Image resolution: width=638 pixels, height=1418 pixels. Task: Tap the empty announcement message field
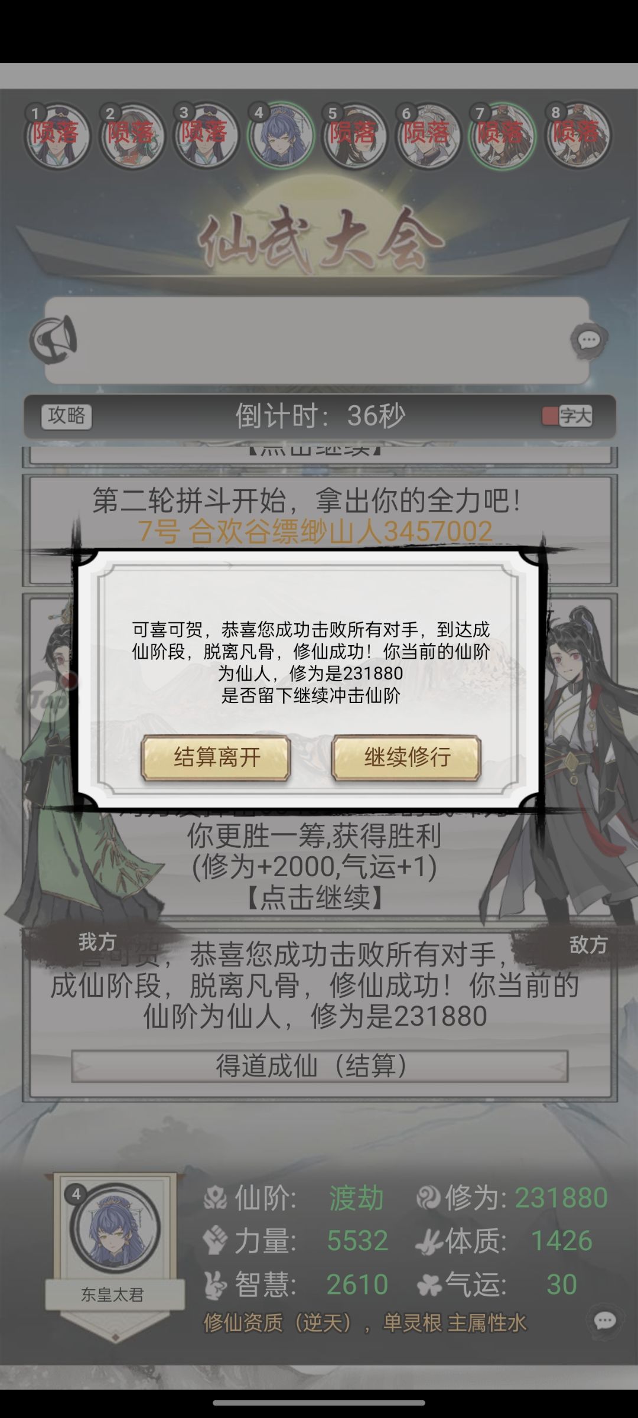(x=317, y=340)
